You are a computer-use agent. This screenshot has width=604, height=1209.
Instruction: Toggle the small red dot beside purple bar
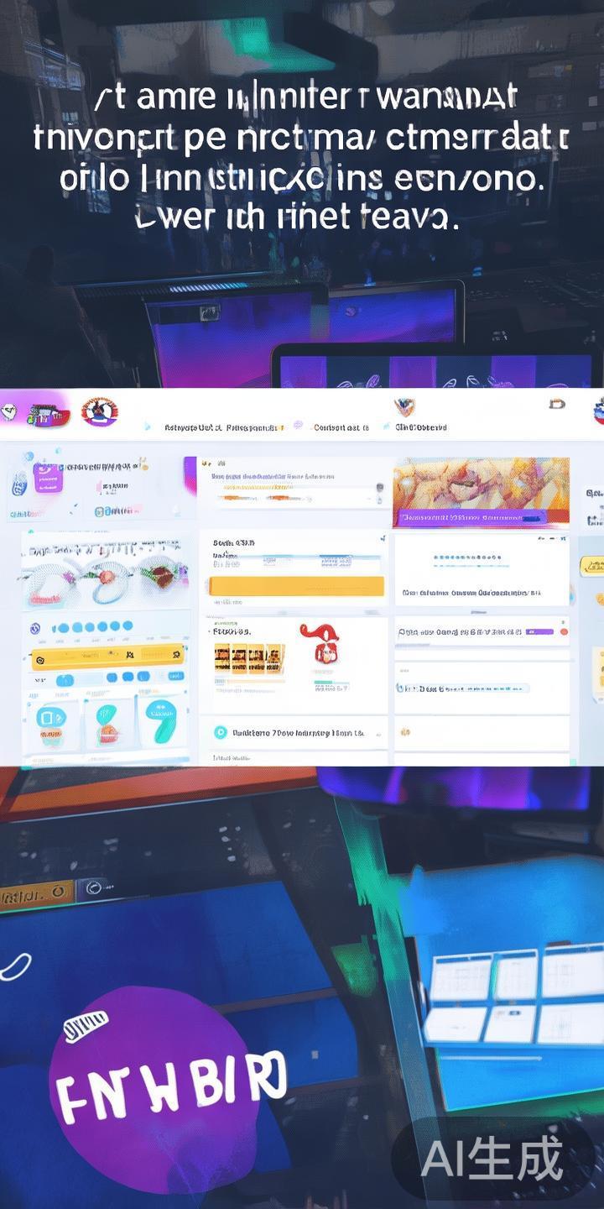pos(564,631)
